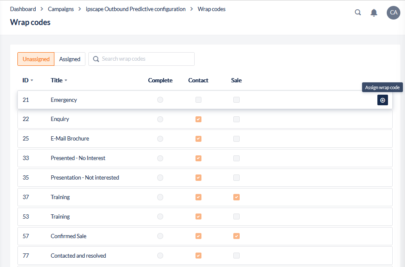Select Complete radio for Emergency row
This screenshot has width=405, height=267.
pyautogui.click(x=160, y=100)
